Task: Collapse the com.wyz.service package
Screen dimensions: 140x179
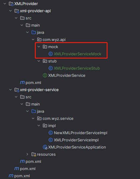Action: (33, 118)
